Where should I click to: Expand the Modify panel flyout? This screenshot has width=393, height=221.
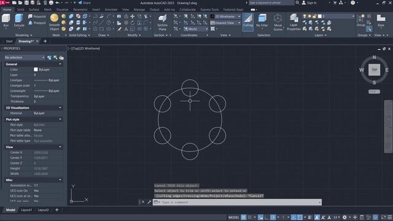coord(134,36)
